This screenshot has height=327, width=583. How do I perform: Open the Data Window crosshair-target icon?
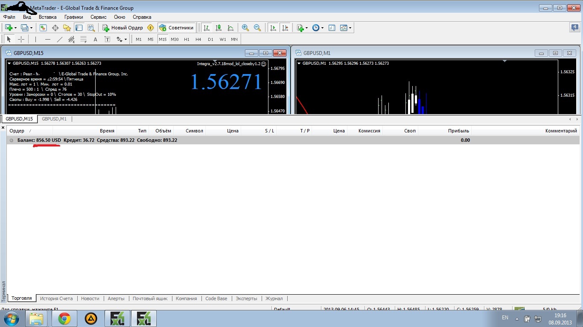[55, 28]
